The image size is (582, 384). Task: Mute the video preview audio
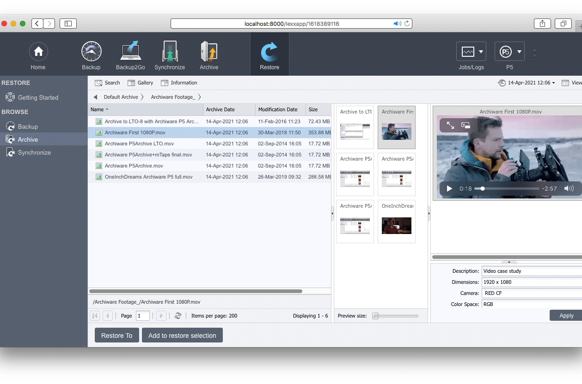568,188
